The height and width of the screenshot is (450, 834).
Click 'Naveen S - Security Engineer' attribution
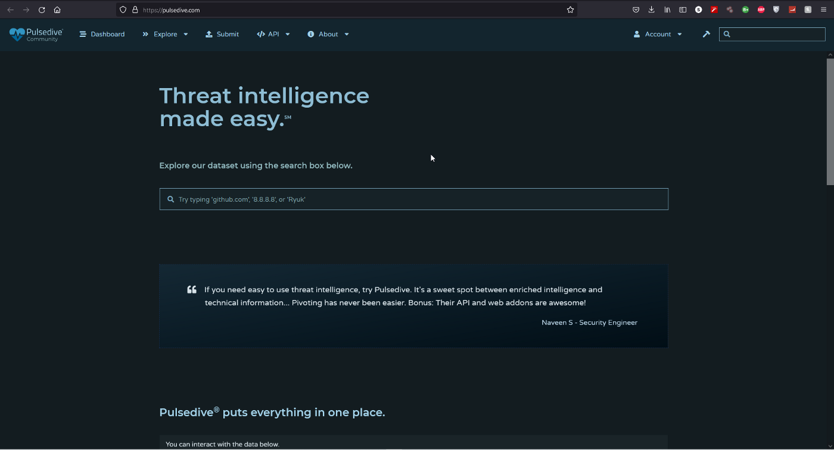pyautogui.click(x=589, y=323)
